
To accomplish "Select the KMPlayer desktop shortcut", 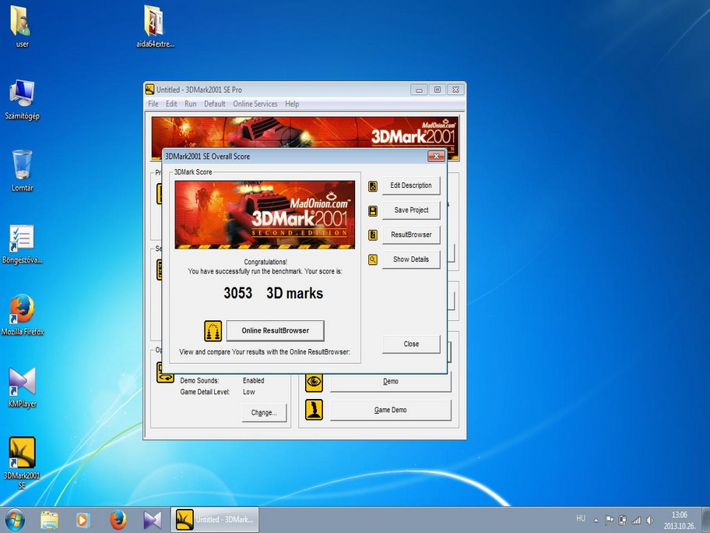I will coord(22,387).
